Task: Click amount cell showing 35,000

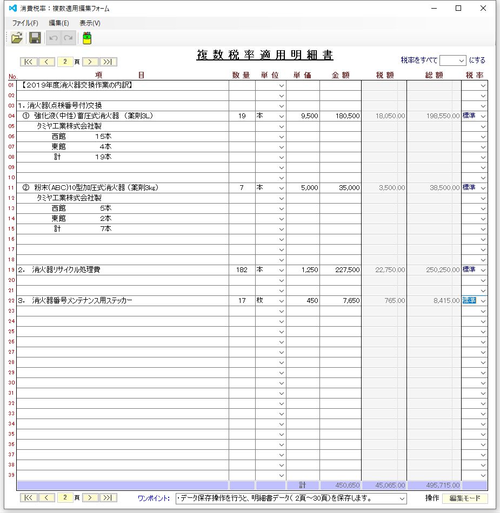Action: pos(341,188)
